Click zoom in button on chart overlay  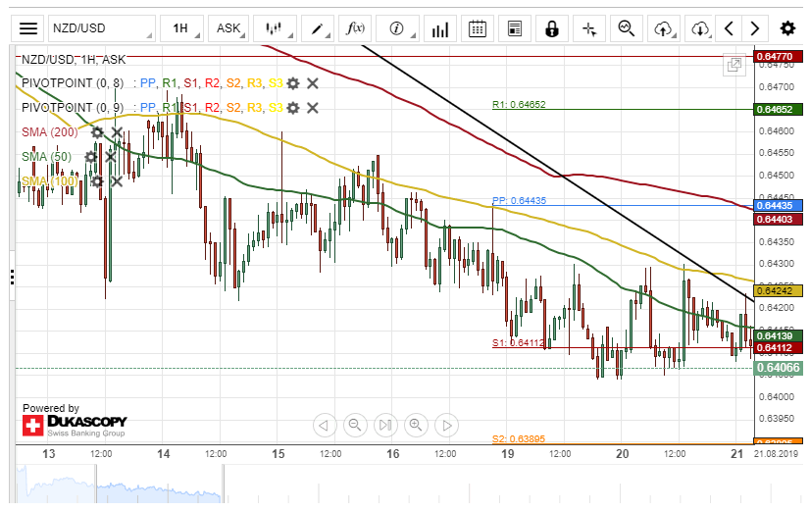(x=416, y=425)
